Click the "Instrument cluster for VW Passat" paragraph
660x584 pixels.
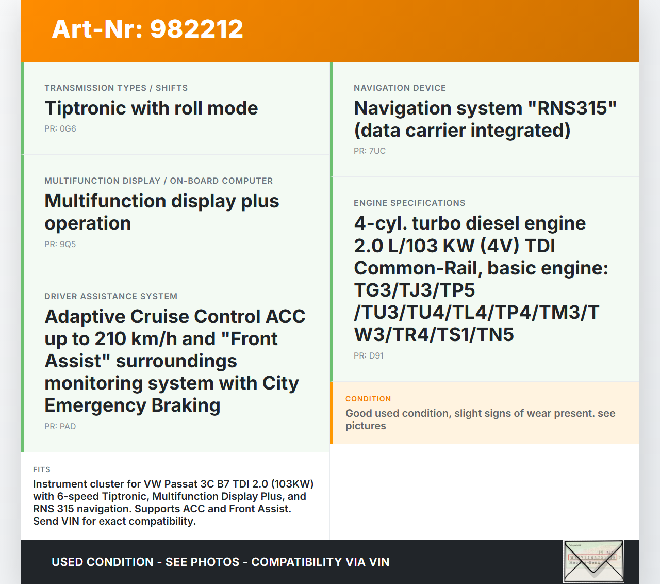tap(174, 502)
